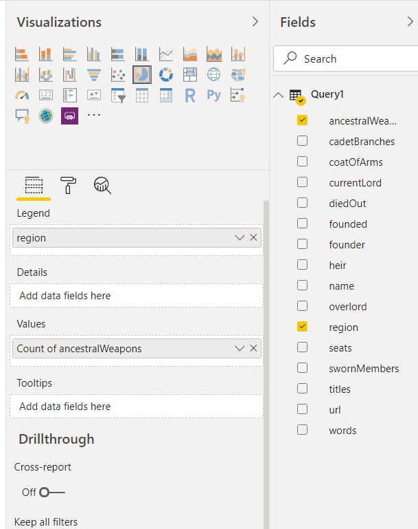
Task: Select the gauge visualization icon
Action: coord(22,96)
